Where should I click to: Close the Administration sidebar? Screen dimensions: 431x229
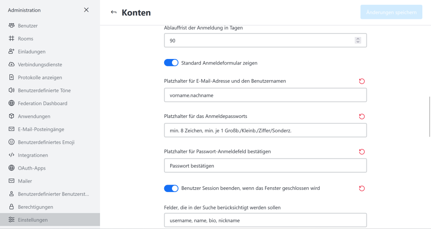(x=86, y=10)
